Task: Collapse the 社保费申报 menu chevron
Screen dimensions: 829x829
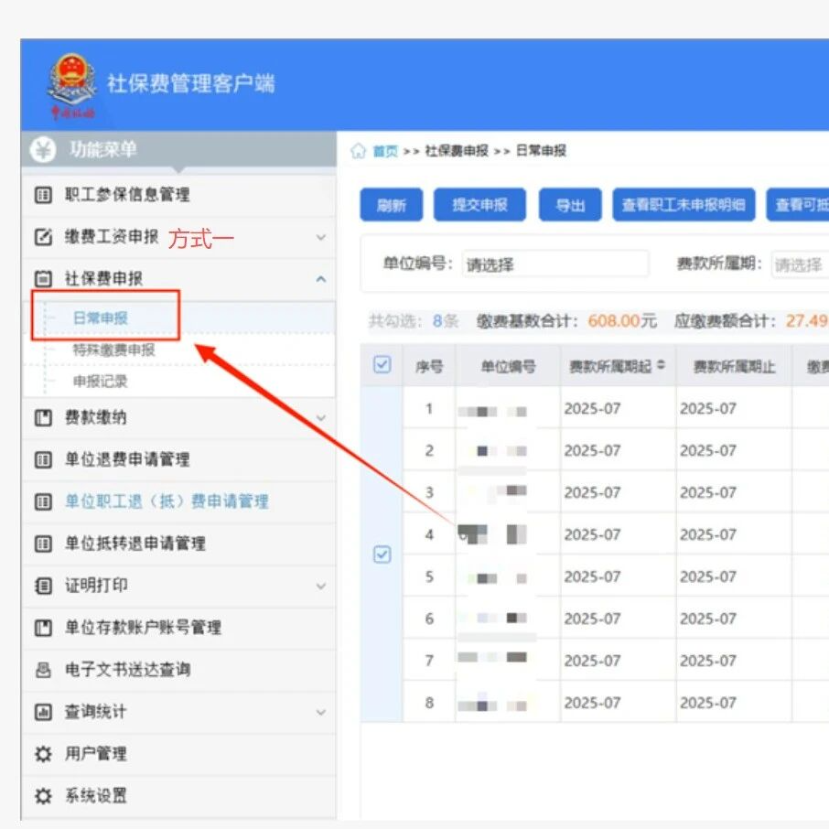Action: click(320, 279)
